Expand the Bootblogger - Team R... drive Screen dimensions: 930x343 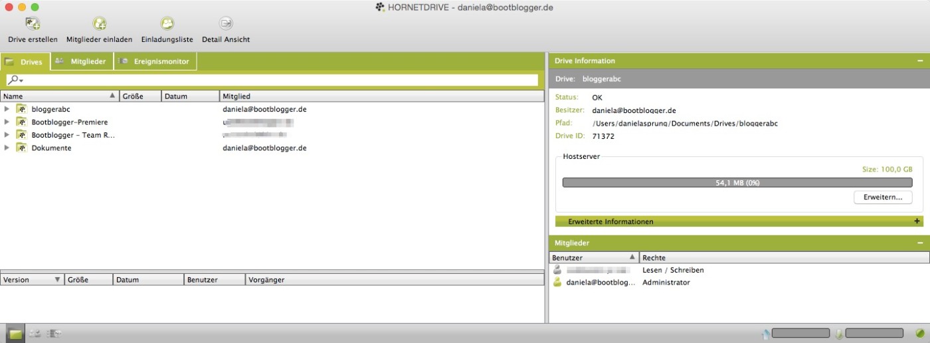7,135
